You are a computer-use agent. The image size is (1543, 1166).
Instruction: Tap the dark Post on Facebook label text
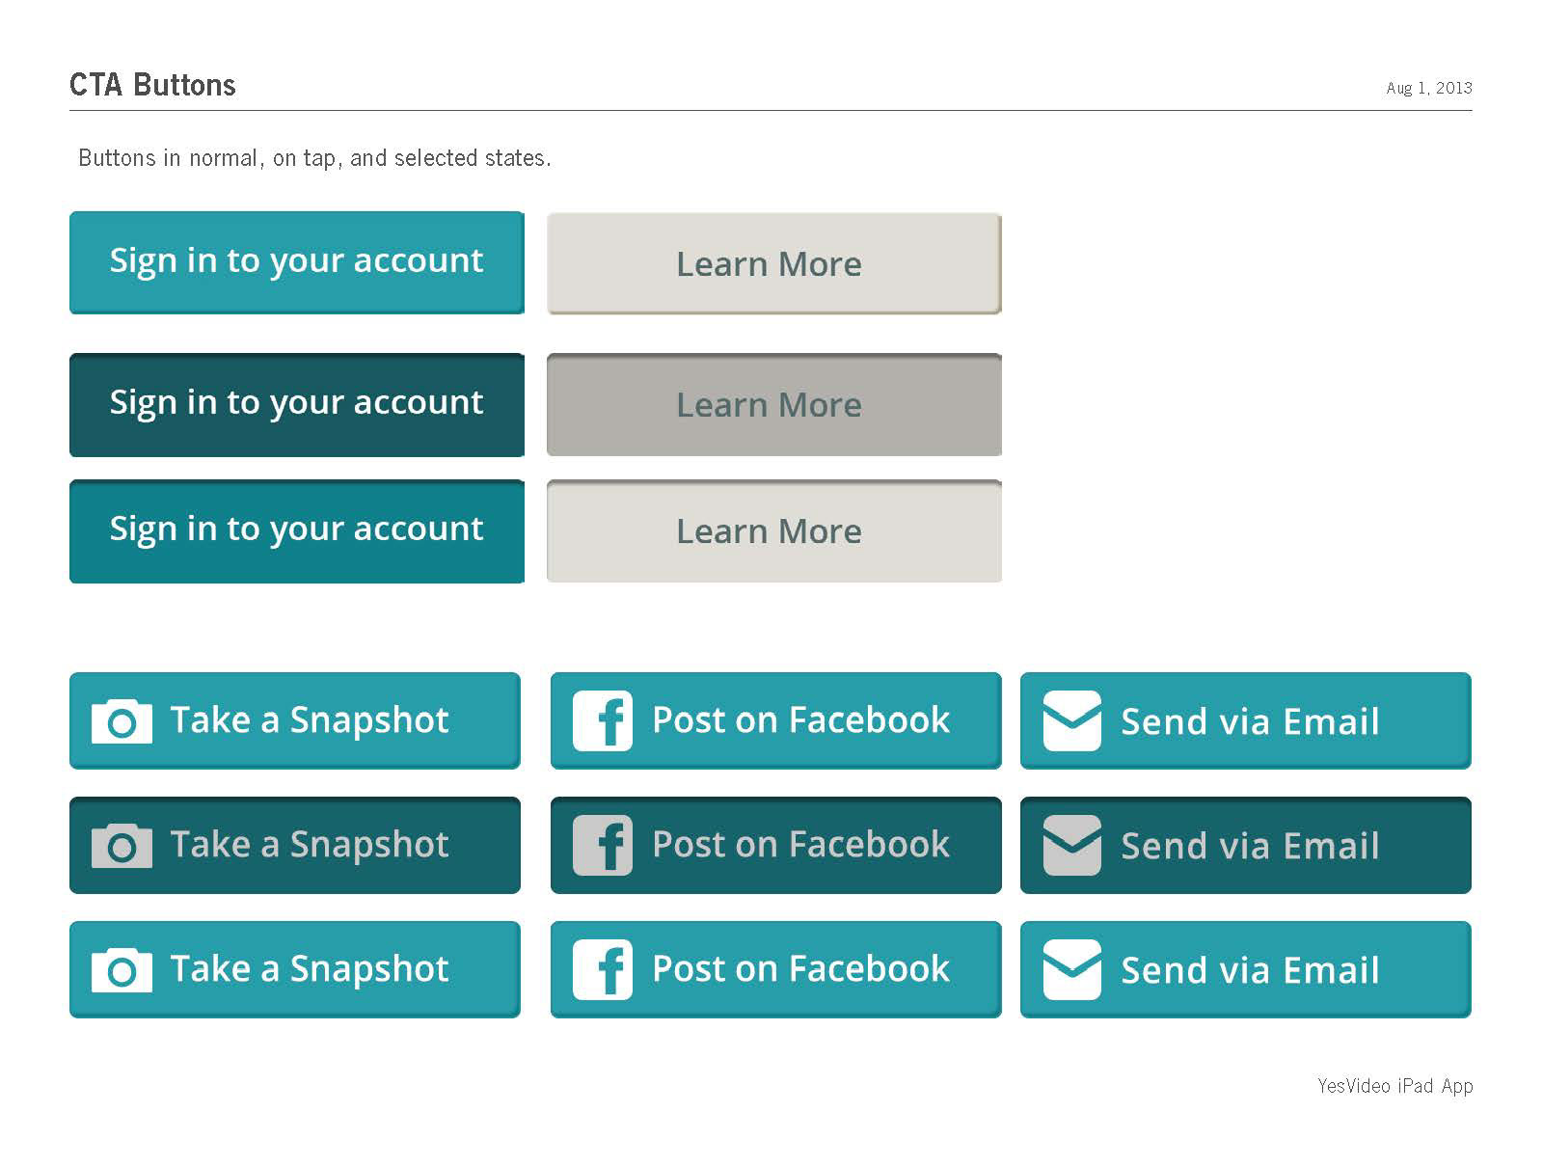tap(800, 845)
